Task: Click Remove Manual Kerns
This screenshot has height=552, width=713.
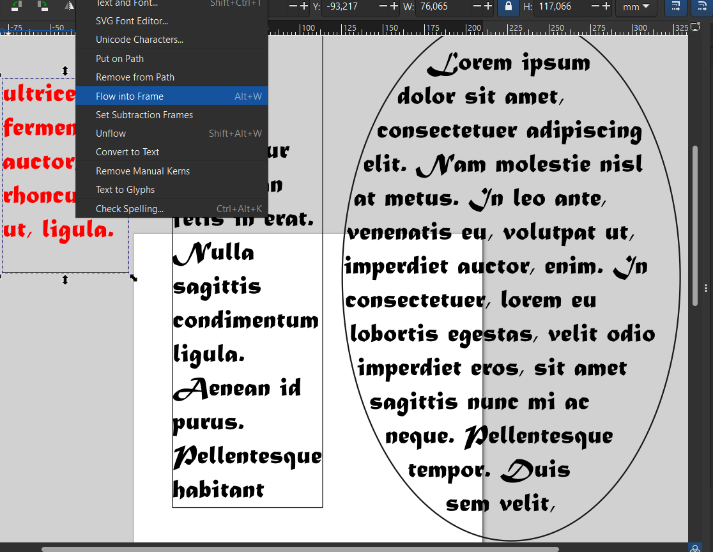Action: 172,171
